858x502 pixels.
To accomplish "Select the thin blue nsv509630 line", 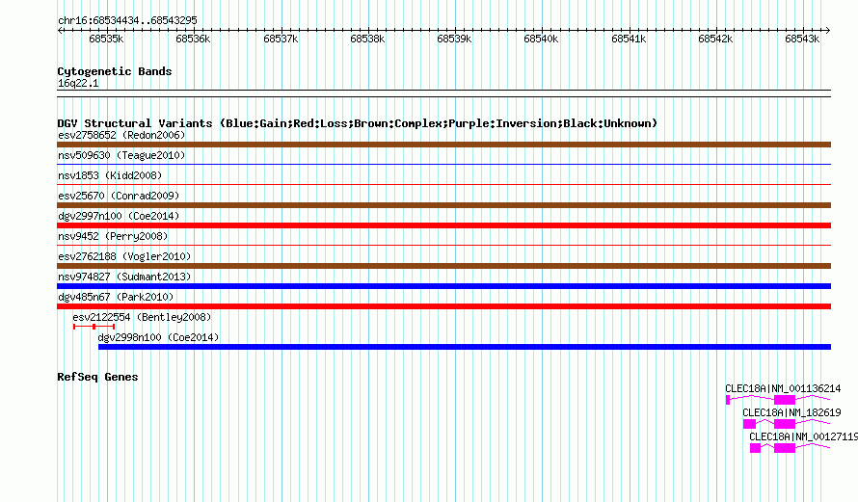I will [x=443, y=164].
